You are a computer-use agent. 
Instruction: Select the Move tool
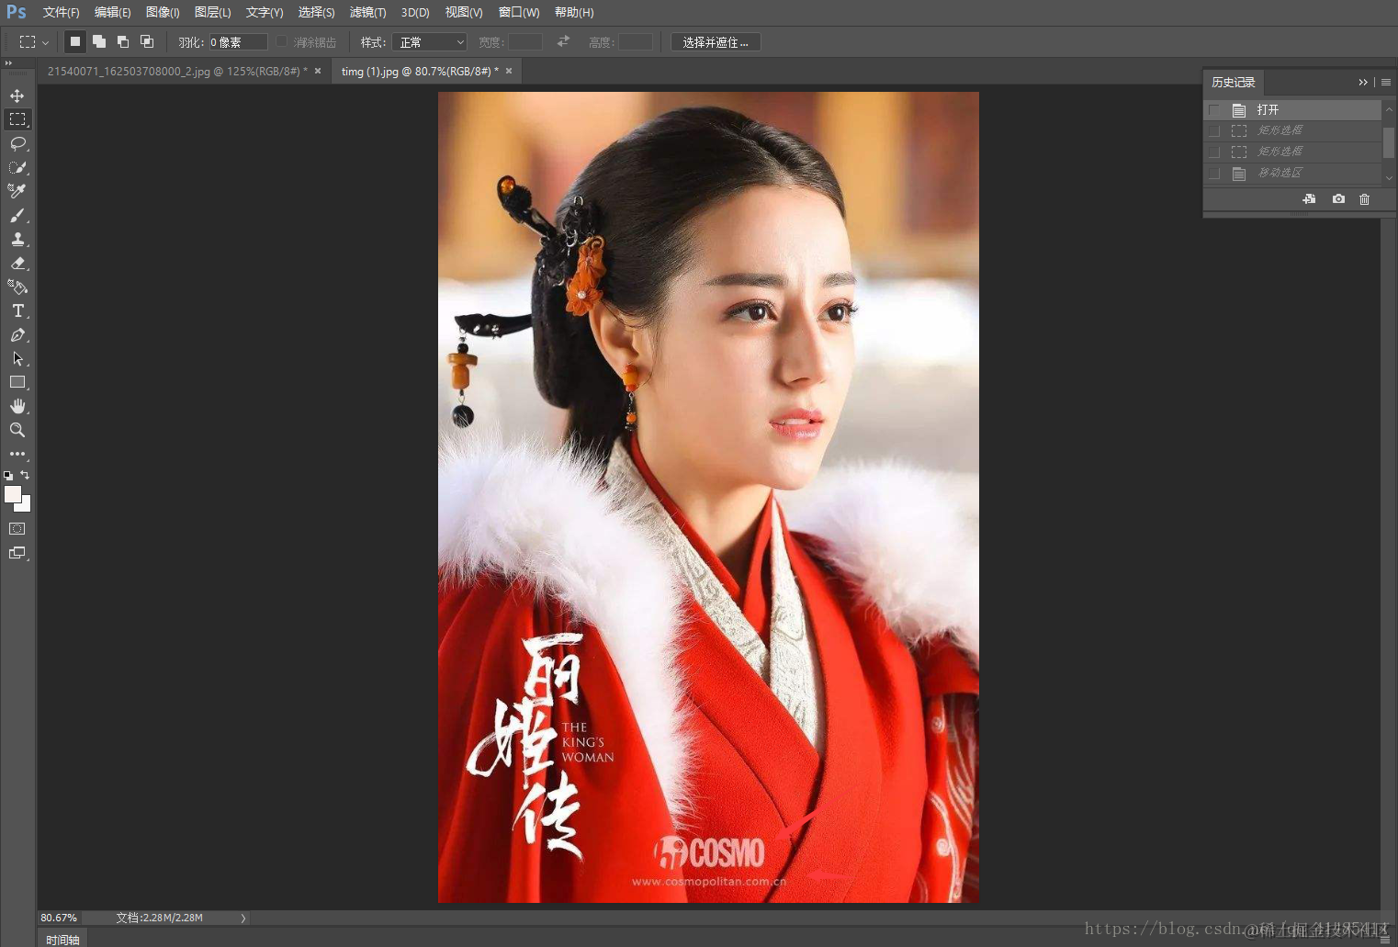tap(17, 96)
